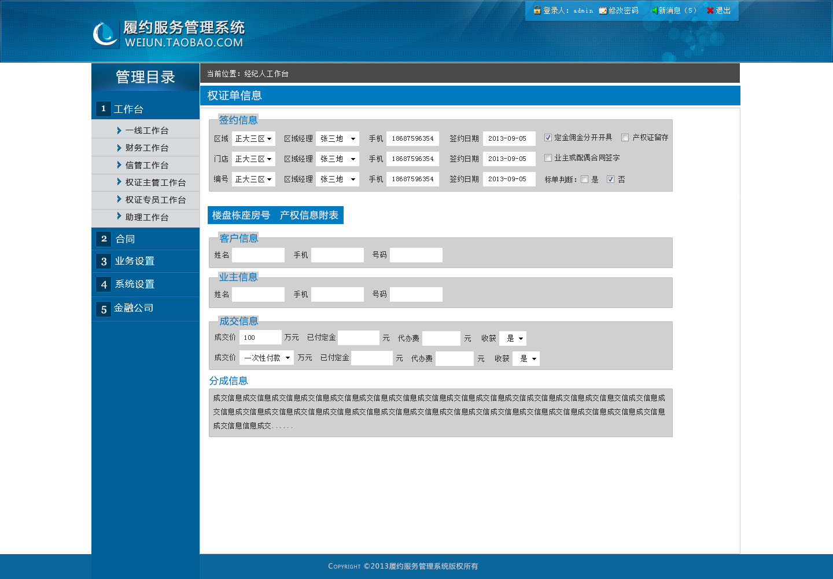Click second row 代办费 input field
Viewport: 833px width, 579px height.
[x=455, y=358]
